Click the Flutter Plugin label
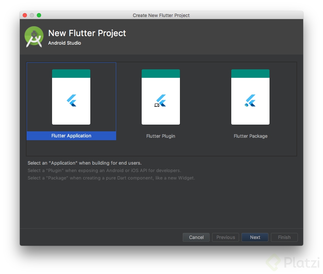Screen dimensions: 323x274 click(161, 136)
